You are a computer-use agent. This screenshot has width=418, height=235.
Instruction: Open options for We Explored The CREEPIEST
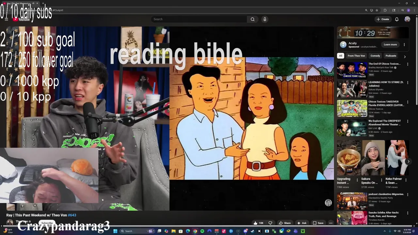pyautogui.click(x=408, y=121)
